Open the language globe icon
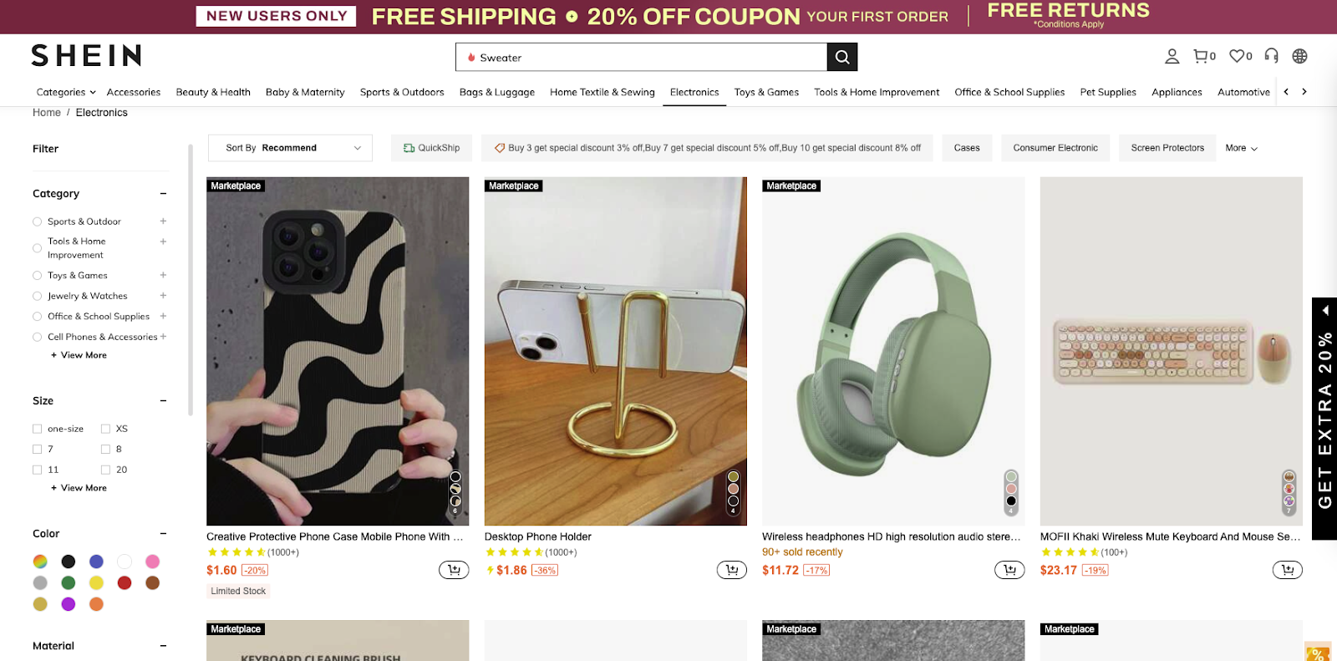 click(1299, 56)
